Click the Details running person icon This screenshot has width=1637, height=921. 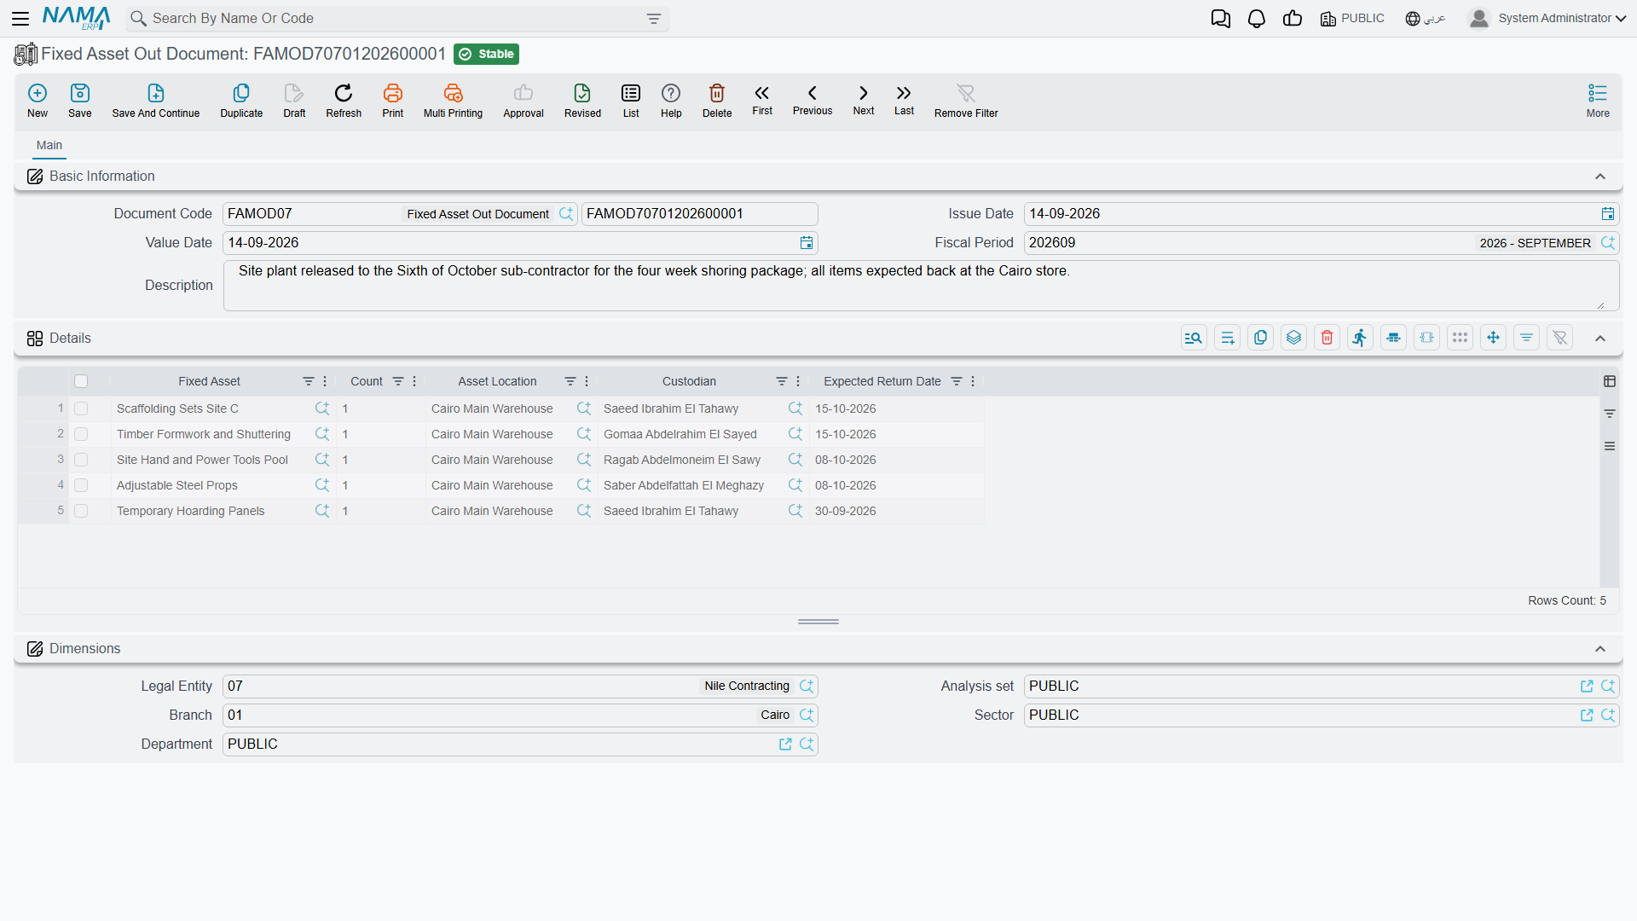click(x=1360, y=338)
